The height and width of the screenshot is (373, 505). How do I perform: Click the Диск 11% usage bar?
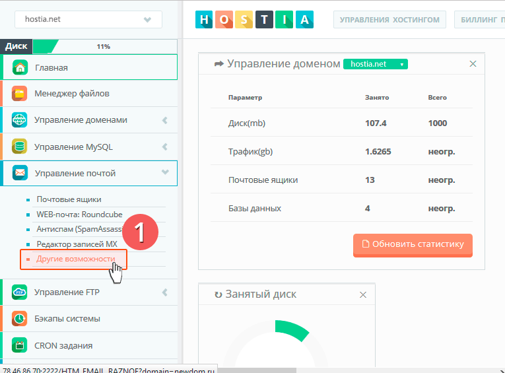(105, 47)
